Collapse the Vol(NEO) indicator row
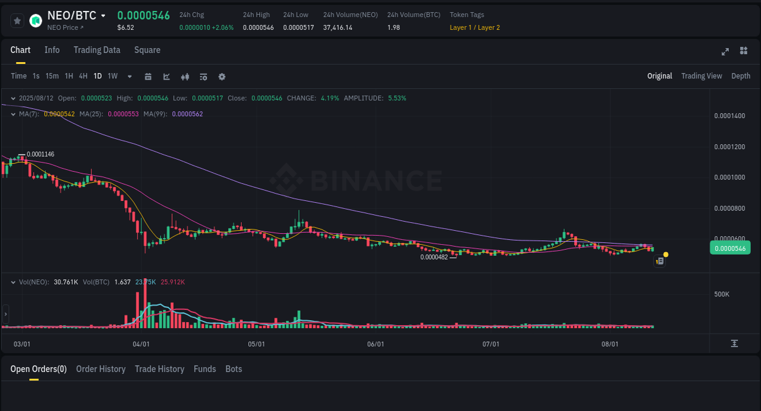Image resolution: width=761 pixels, height=411 pixels. pos(13,282)
